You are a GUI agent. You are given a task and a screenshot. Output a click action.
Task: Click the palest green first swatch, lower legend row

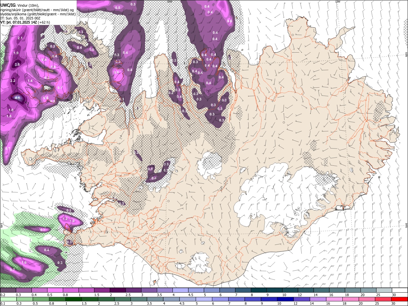[x=8, y=299]
